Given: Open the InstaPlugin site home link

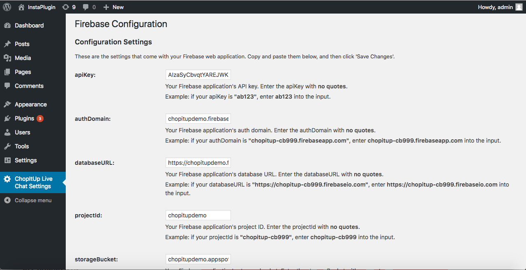Looking at the screenshot, I should point(37,7).
